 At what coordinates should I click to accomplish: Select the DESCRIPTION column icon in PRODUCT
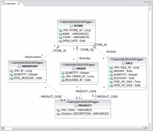click(x=58, y=114)
